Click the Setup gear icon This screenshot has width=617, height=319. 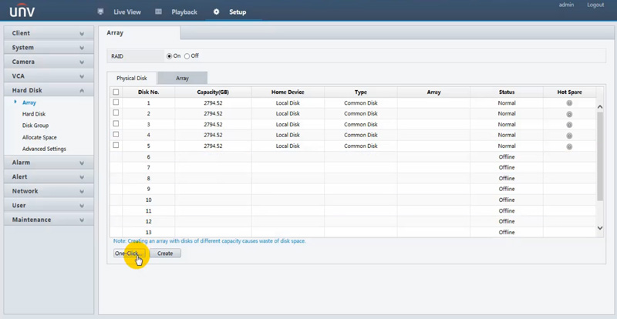[216, 12]
